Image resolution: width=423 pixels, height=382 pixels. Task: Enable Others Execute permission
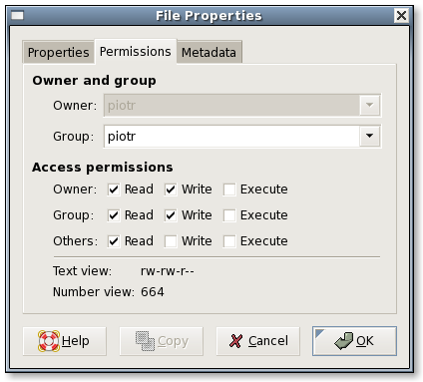pos(229,241)
